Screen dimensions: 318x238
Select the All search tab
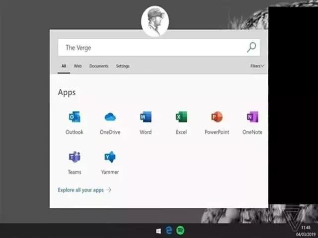[64, 66]
